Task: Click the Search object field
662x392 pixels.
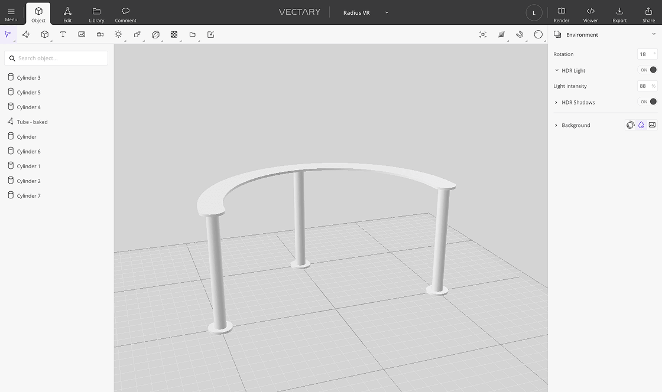Action: pyautogui.click(x=56, y=58)
